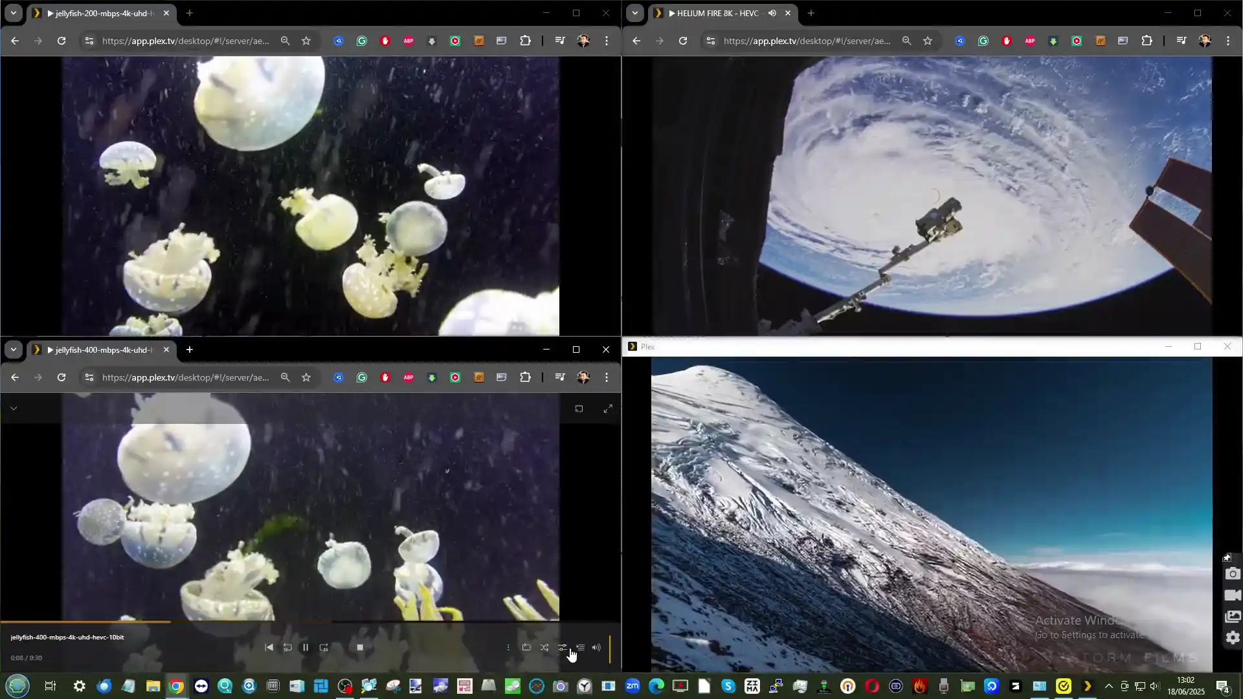
Task: Open Extensions puzzle menu in jellyfish-400 window
Action: click(526, 377)
